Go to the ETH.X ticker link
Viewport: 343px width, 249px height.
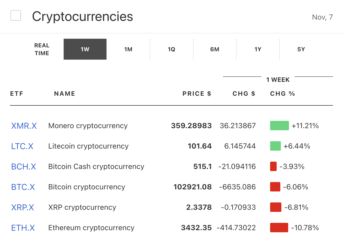23,228
